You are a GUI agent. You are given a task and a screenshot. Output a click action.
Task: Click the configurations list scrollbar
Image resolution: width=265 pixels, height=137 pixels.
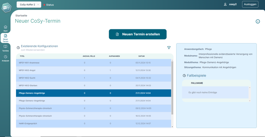[172, 87]
